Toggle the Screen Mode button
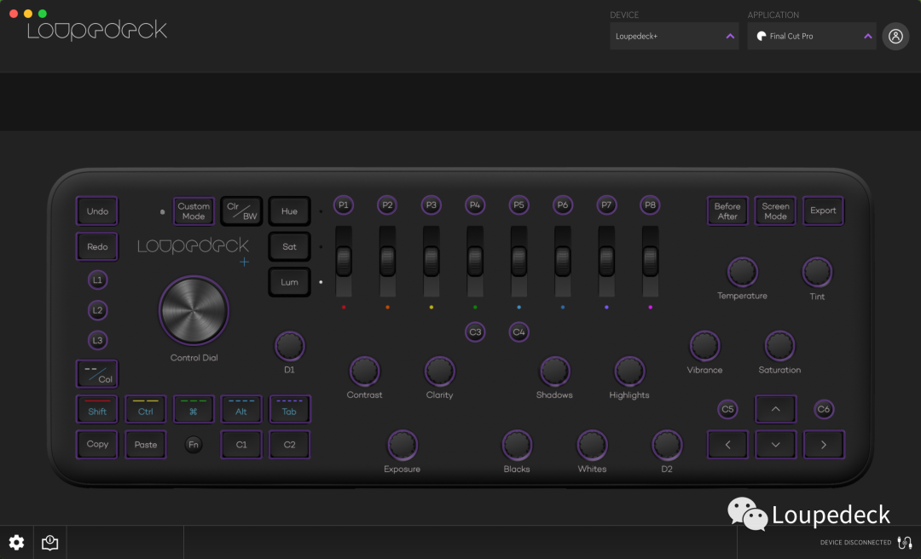 pos(775,210)
